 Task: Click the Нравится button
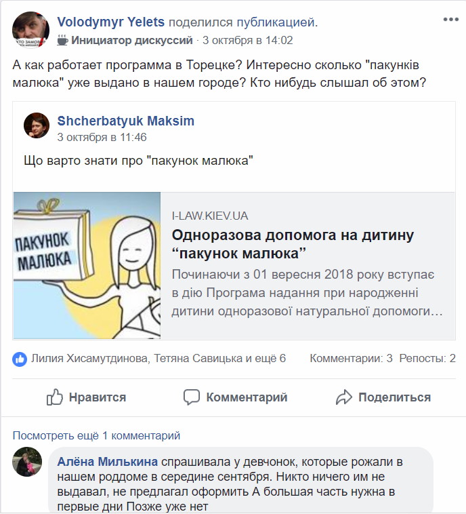click(x=86, y=397)
